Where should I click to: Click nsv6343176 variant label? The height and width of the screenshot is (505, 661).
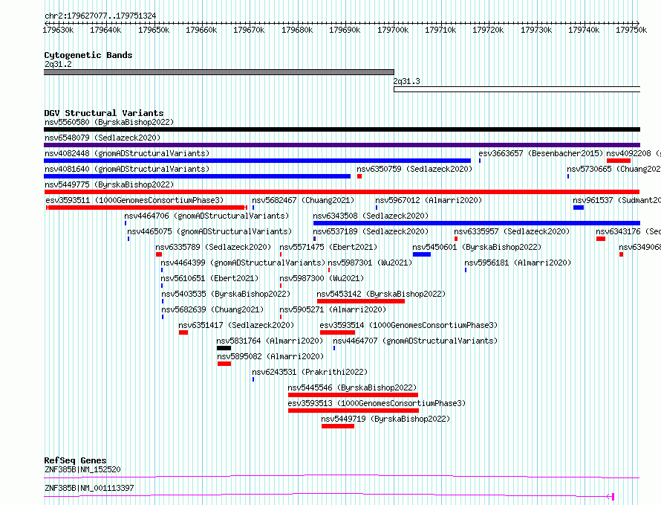[x=628, y=231]
